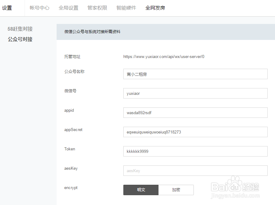Viewport: 275px width, 205px height.
Task: Select the 微信号 text field
Action: point(195,93)
